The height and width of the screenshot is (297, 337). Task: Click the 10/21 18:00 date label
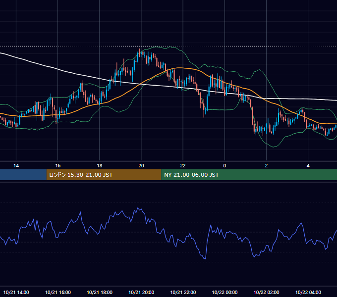point(100,292)
